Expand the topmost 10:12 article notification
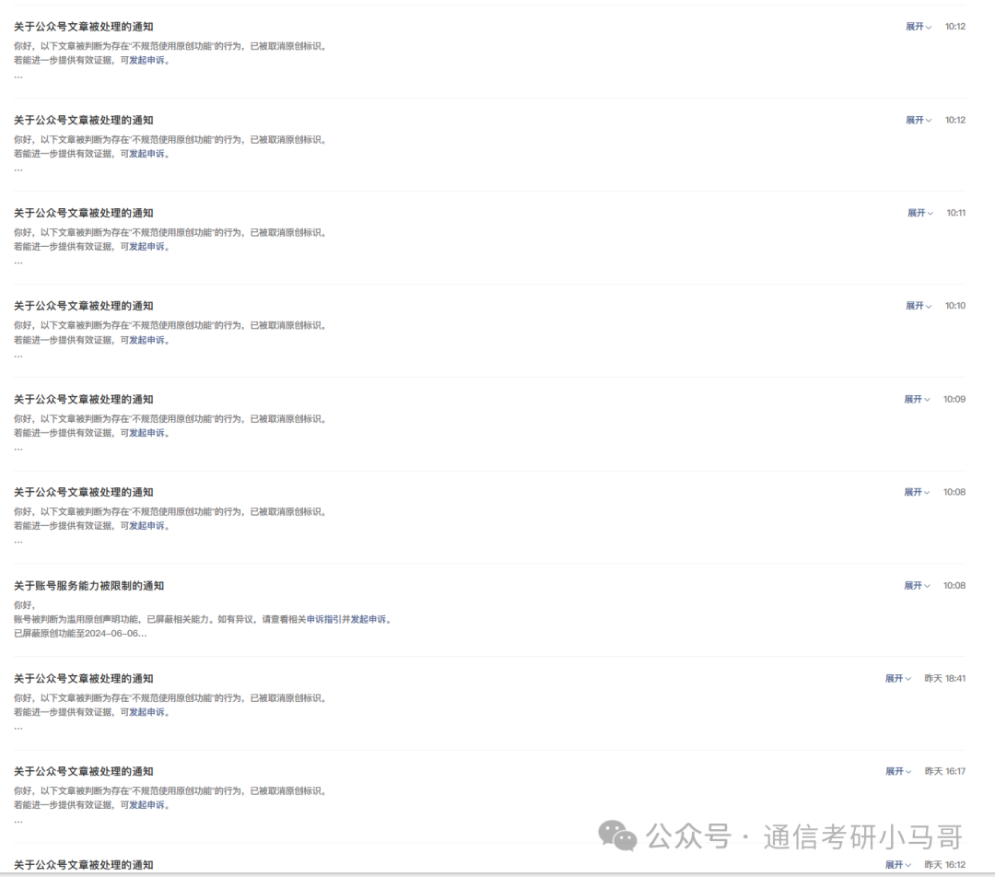This screenshot has width=995, height=877. tap(918, 27)
